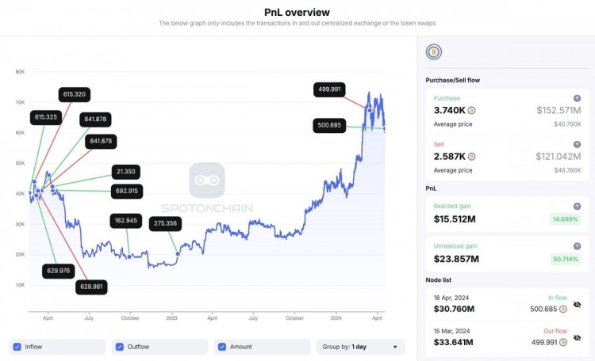The image size is (595, 361).
Task: Click the 50.714% unrealized gain badge
Action: (565, 259)
